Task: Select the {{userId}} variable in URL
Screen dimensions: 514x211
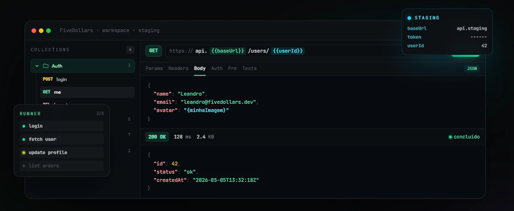Action: [x=288, y=51]
